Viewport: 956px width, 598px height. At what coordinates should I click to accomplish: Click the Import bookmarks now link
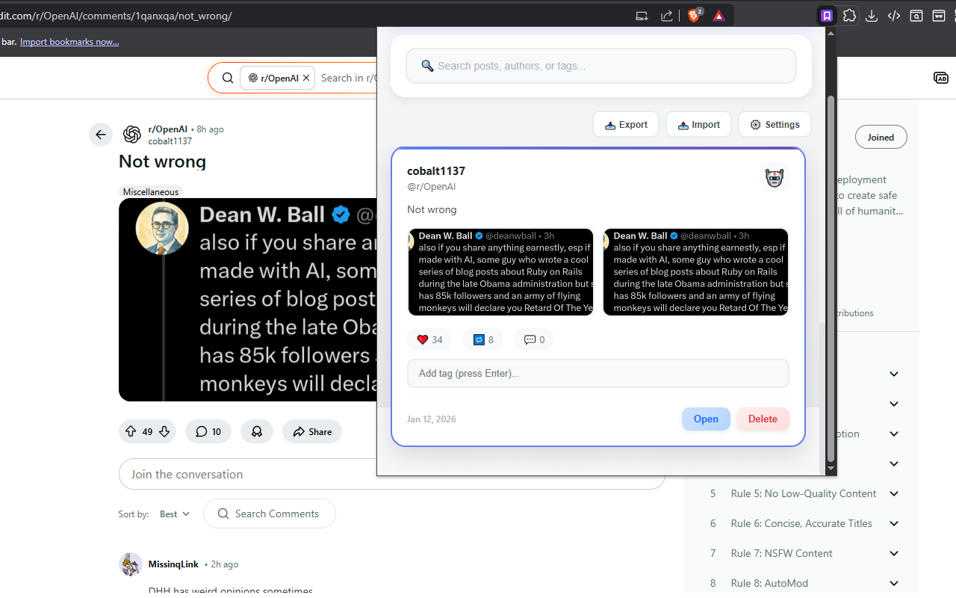tap(69, 42)
